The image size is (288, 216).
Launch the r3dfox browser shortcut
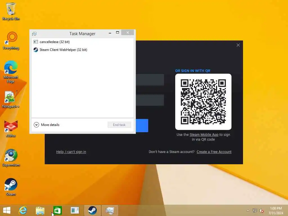(11, 129)
